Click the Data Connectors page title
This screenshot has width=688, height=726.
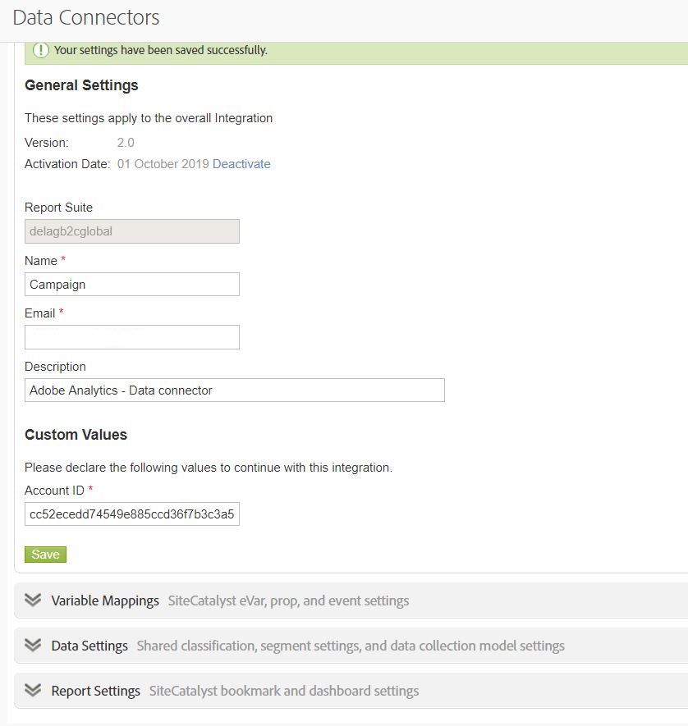tap(86, 17)
